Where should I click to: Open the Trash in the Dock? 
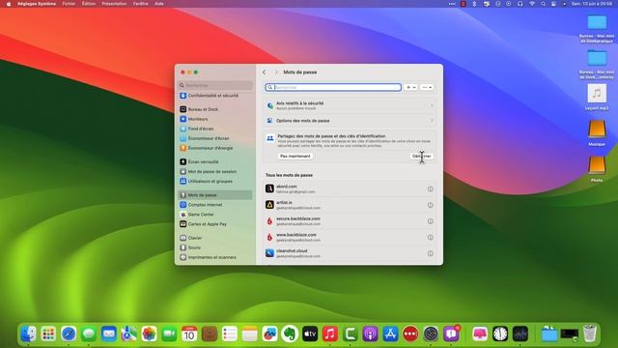click(590, 333)
